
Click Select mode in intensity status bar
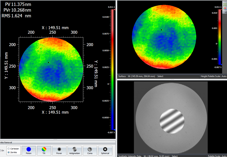point(175,156)
